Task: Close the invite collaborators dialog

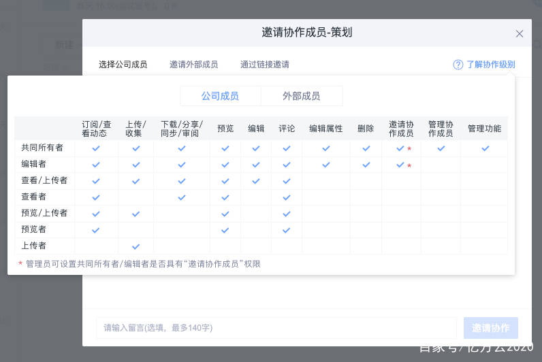Action: point(520,33)
